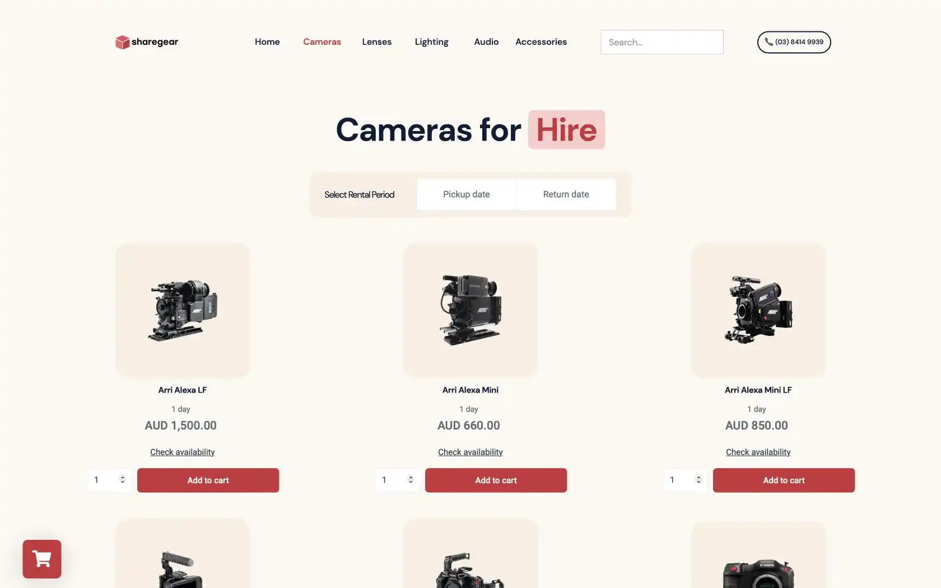Click the quantity stepper arrows for Arri Alexa Mini LF
The image size is (941, 588).
click(x=698, y=479)
